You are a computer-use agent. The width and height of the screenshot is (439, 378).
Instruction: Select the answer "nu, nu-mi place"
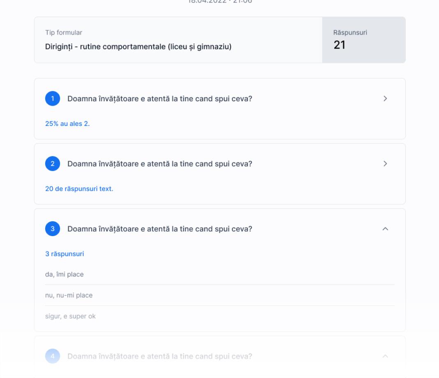tap(69, 295)
